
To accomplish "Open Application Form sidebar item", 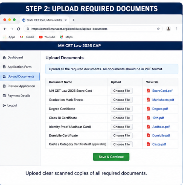I will (17, 67).
